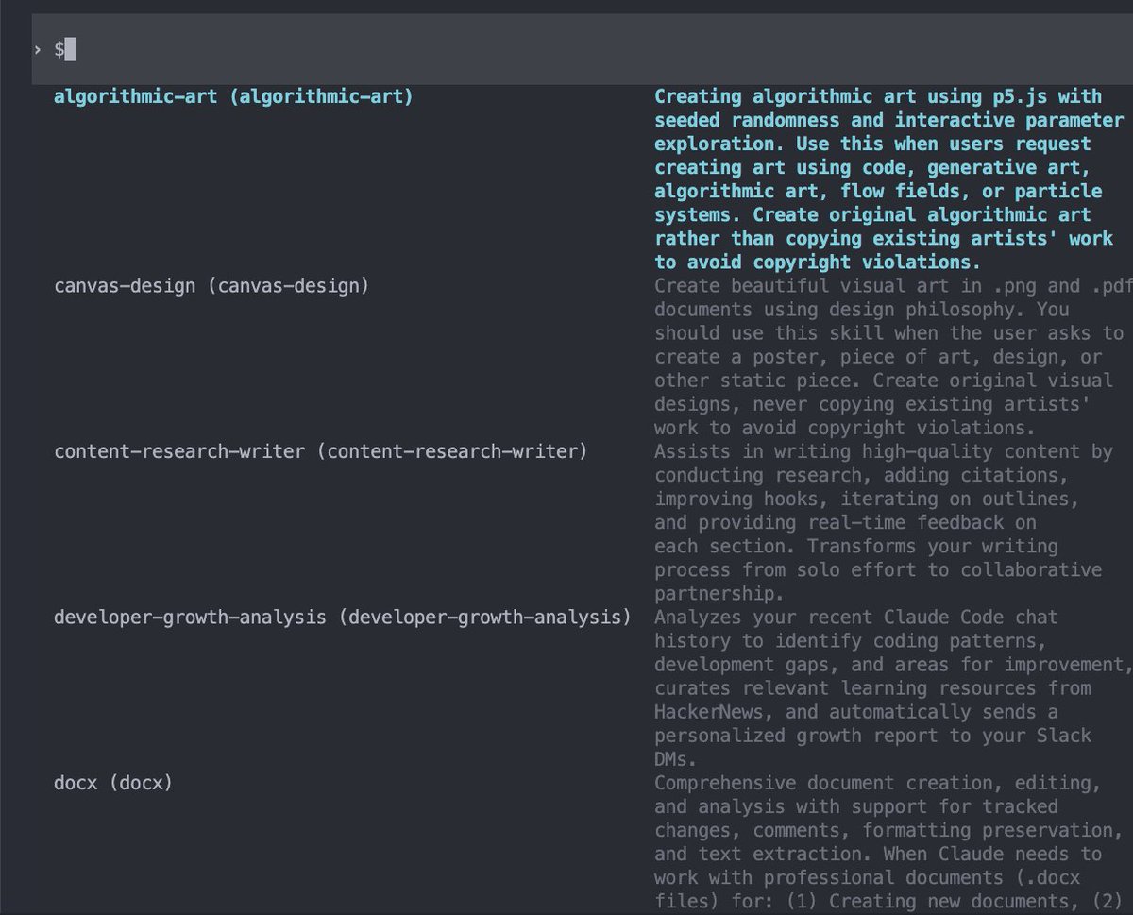Click the prompt chevron before the $
This screenshot has width=1133, height=915.
[x=37, y=50]
